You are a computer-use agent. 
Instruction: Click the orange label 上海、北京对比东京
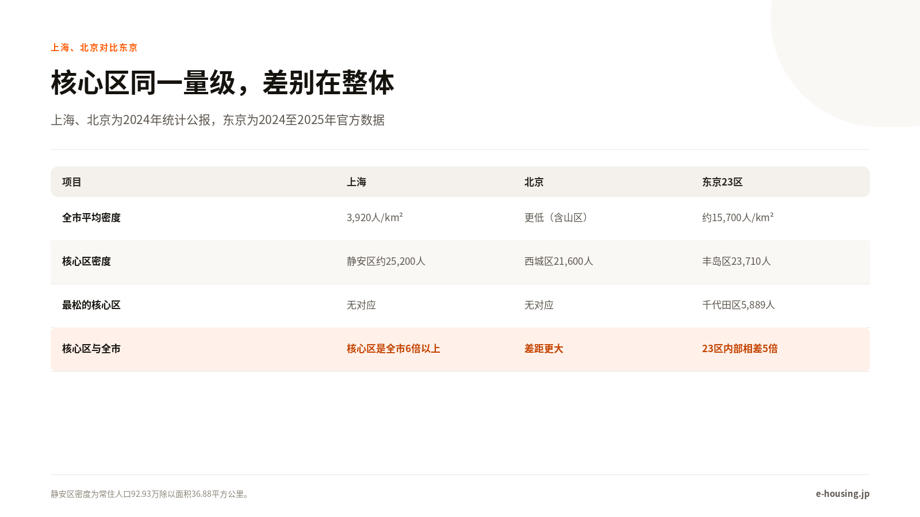tap(94, 48)
